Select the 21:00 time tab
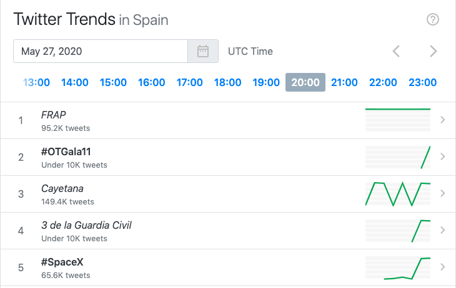The height and width of the screenshot is (288, 456). tap(344, 82)
